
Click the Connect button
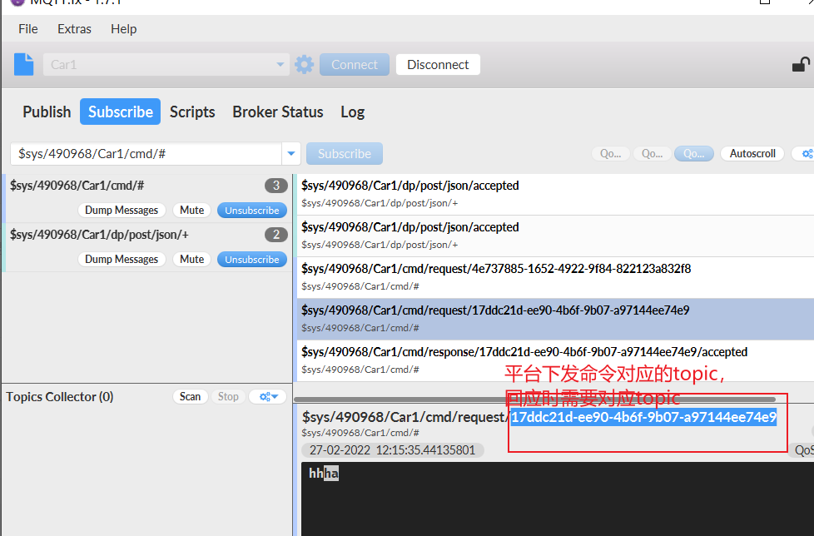tap(355, 64)
